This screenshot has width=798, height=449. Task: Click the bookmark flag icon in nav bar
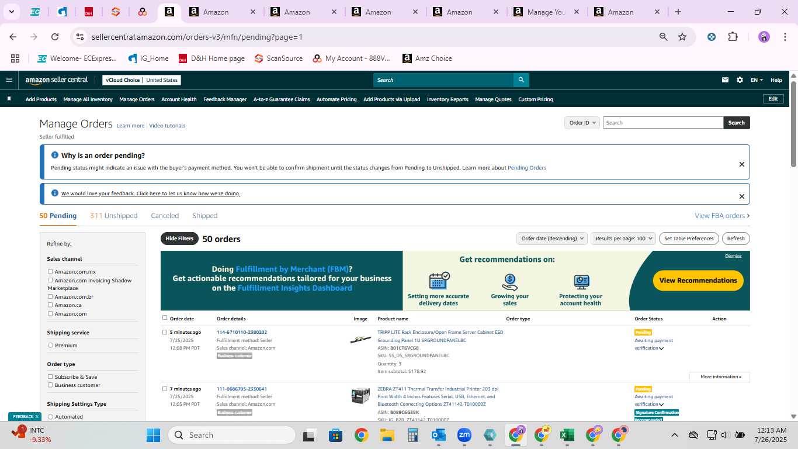[9, 99]
